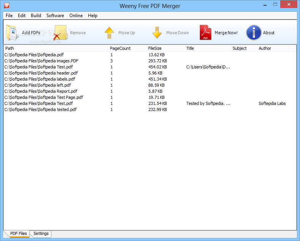The image size is (300, 241).
Task: Click the Softepdia Labs author cell
Action: tap(272, 103)
